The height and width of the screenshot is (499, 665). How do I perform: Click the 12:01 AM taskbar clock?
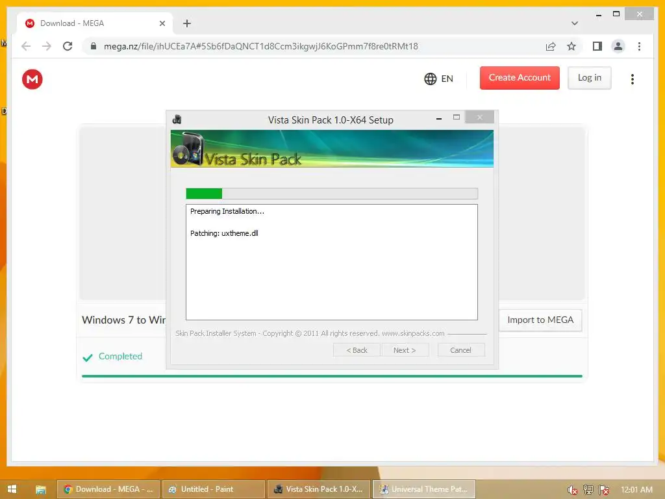pos(636,489)
